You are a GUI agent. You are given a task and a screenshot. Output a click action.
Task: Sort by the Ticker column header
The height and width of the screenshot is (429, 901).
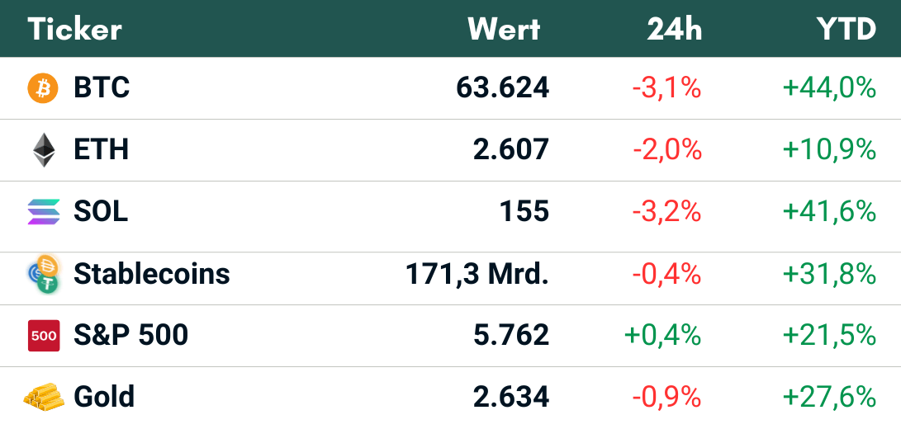(x=74, y=29)
